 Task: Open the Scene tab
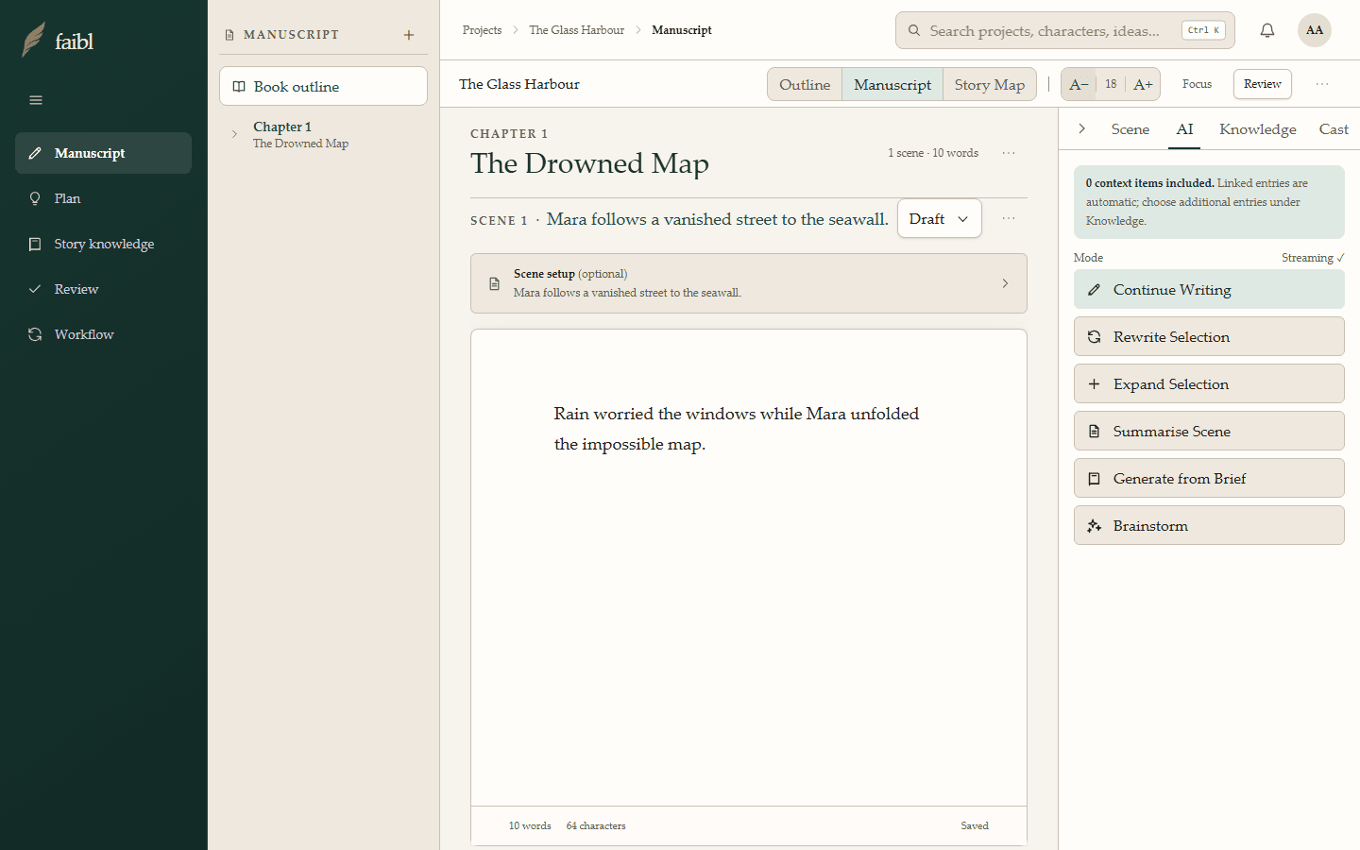pos(1130,129)
